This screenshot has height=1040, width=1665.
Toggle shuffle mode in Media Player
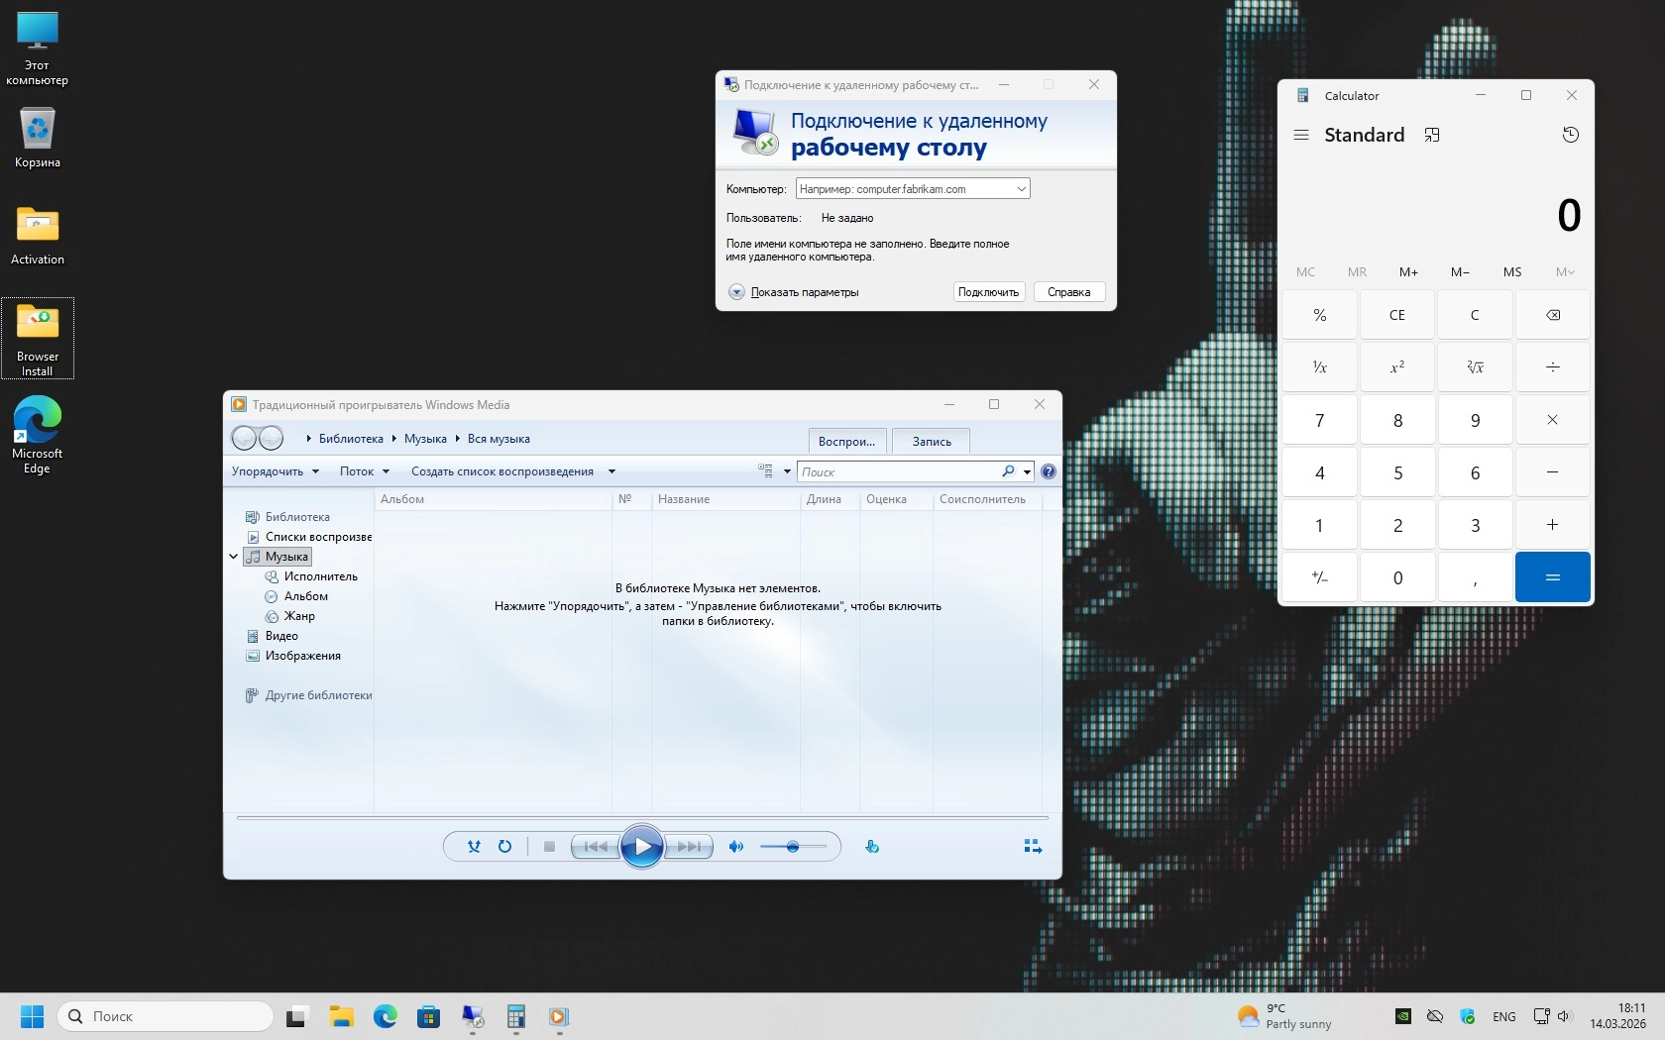pyautogui.click(x=474, y=847)
